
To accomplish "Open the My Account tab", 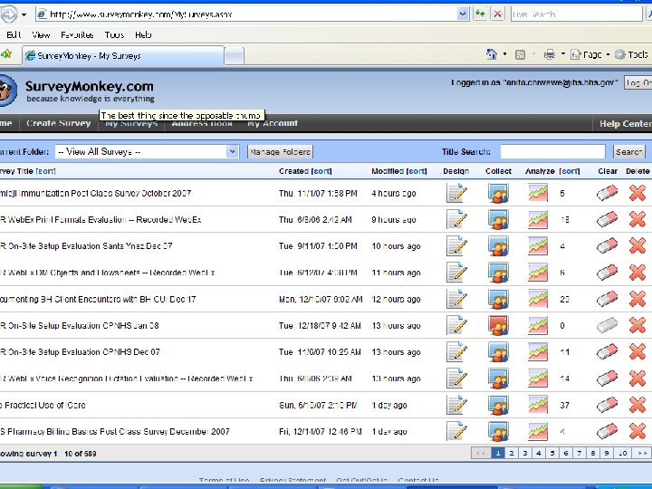I will pyautogui.click(x=273, y=123).
